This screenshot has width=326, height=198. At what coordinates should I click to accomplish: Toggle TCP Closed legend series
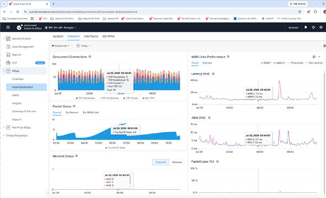pos(131,98)
